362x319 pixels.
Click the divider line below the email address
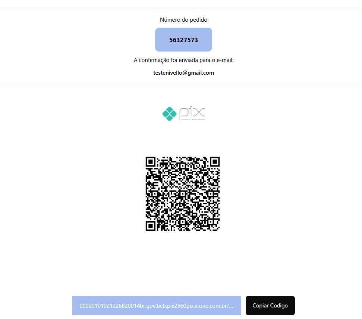click(181, 84)
